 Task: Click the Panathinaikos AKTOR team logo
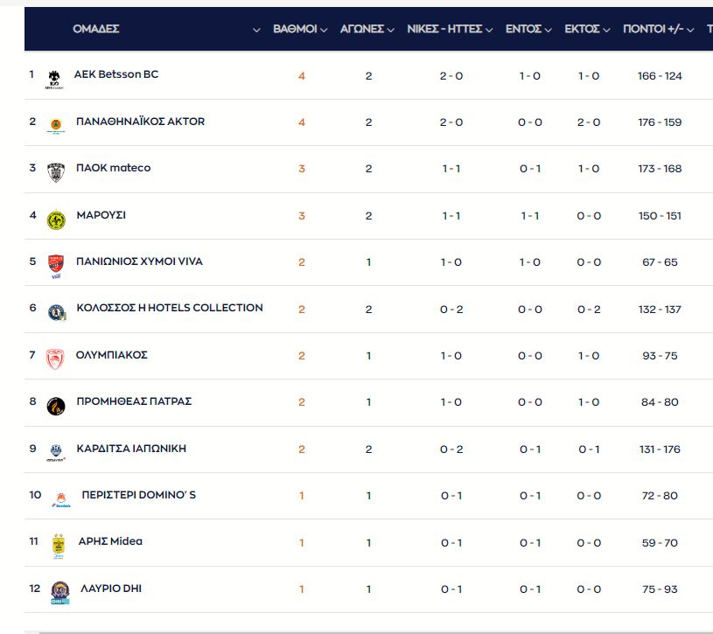pos(55,124)
